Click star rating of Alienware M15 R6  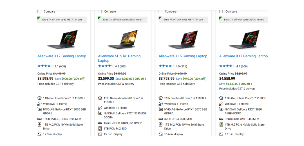click(x=106, y=66)
